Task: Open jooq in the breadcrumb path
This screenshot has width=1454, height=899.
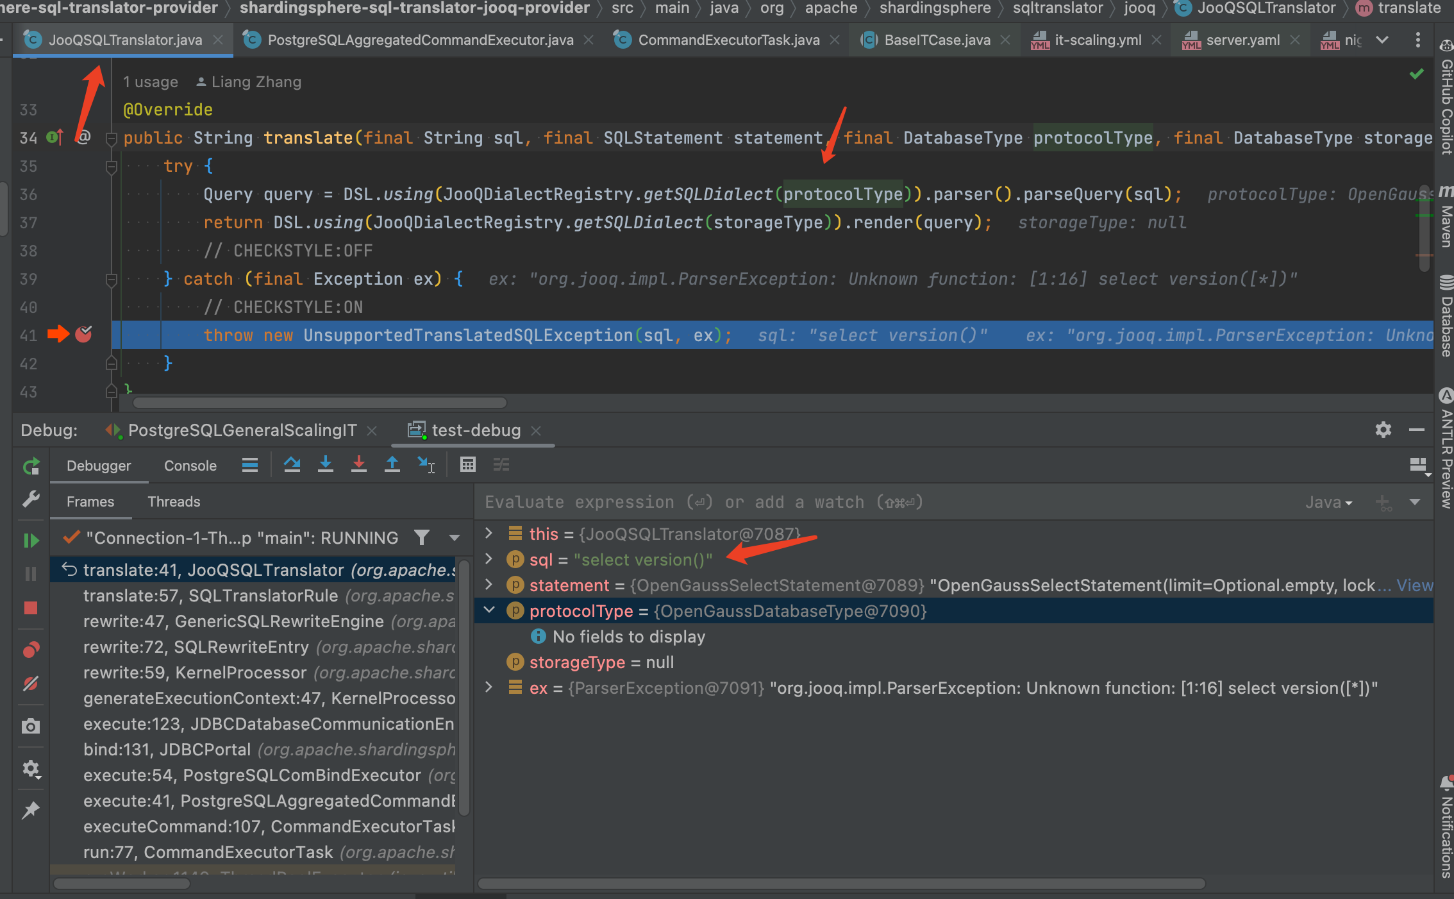Action: 1139,9
